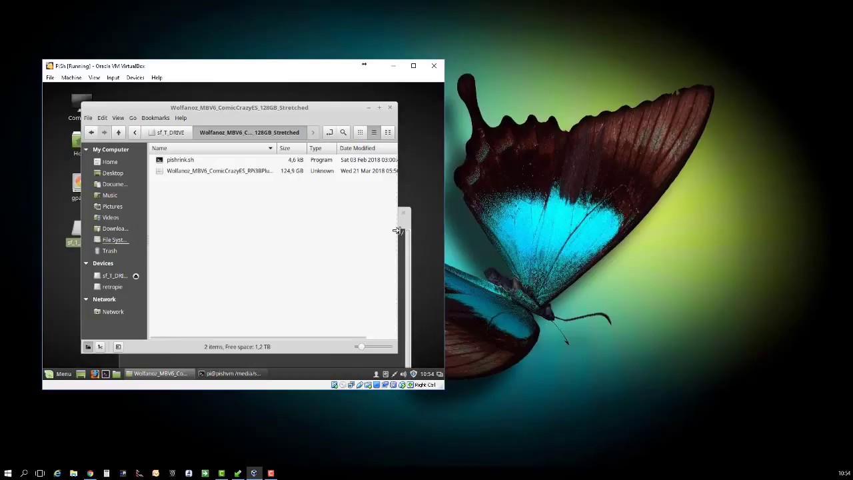Open Internet Explorer from Windows taskbar
This screenshot has width=853, height=480.
[x=57, y=473]
